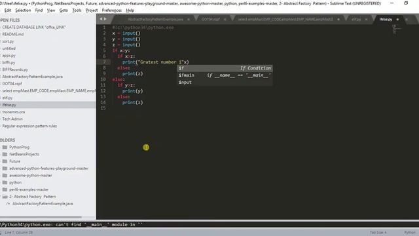Open 'untitled' in open files list

pyautogui.click(x=9, y=49)
